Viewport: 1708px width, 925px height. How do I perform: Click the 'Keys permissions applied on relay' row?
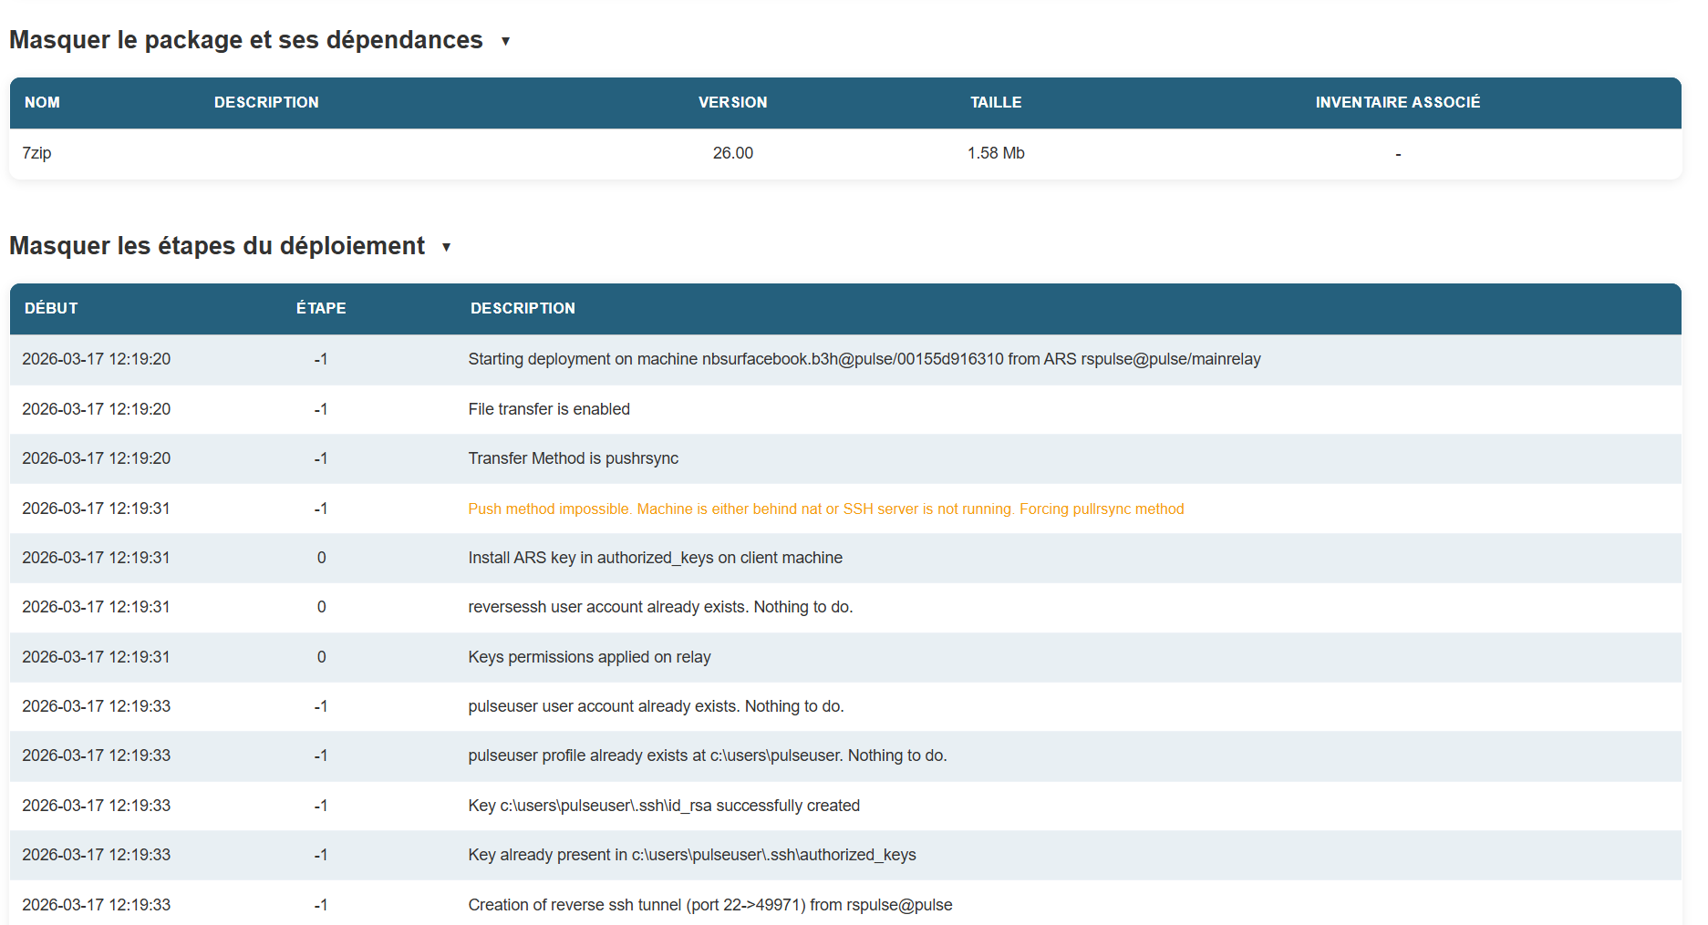click(x=589, y=657)
